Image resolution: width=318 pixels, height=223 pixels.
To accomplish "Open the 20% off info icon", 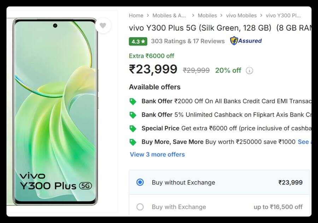I will tap(249, 70).
